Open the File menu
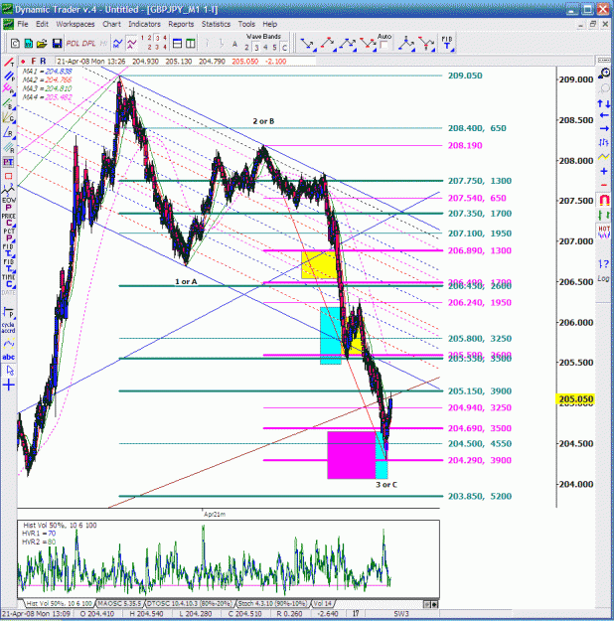The image size is (614, 621). pyautogui.click(x=23, y=24)
